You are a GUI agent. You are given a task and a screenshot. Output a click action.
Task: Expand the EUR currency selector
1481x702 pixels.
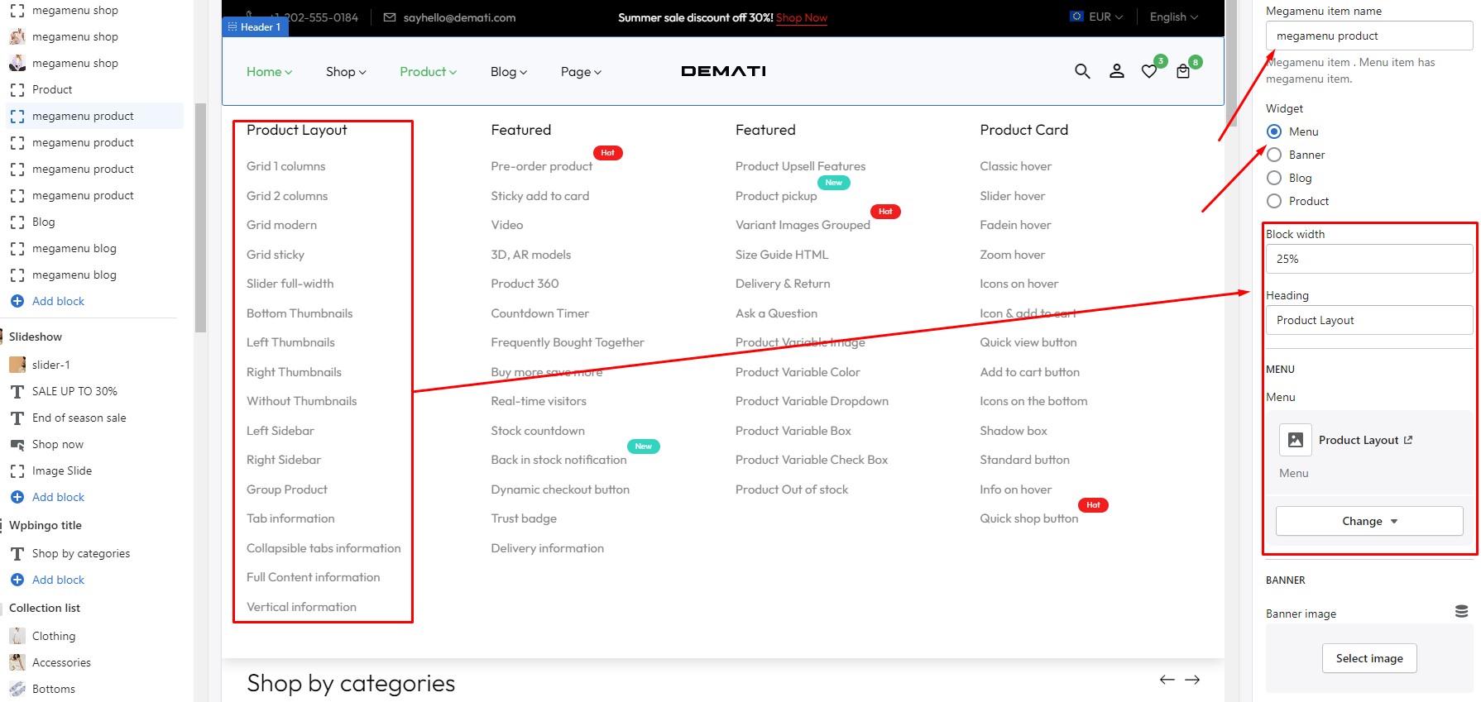[x=1097, y=17]
